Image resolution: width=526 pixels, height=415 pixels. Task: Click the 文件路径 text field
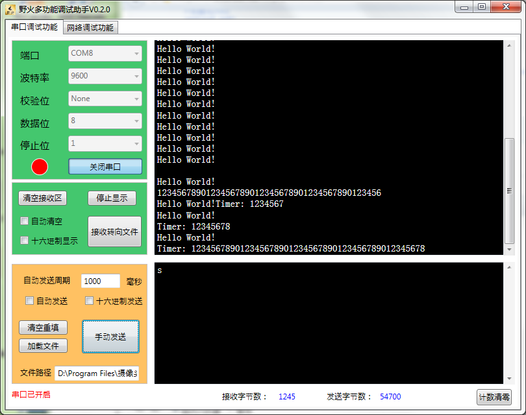[x=97, y=373]
